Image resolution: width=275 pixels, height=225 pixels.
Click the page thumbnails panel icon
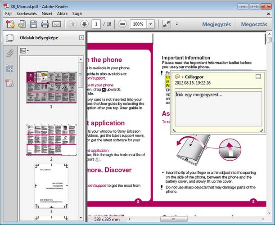[x=9, y=38]
